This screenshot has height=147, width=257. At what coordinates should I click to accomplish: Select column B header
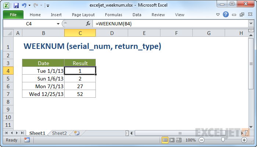pyautogui.click(x=43, y=33)
